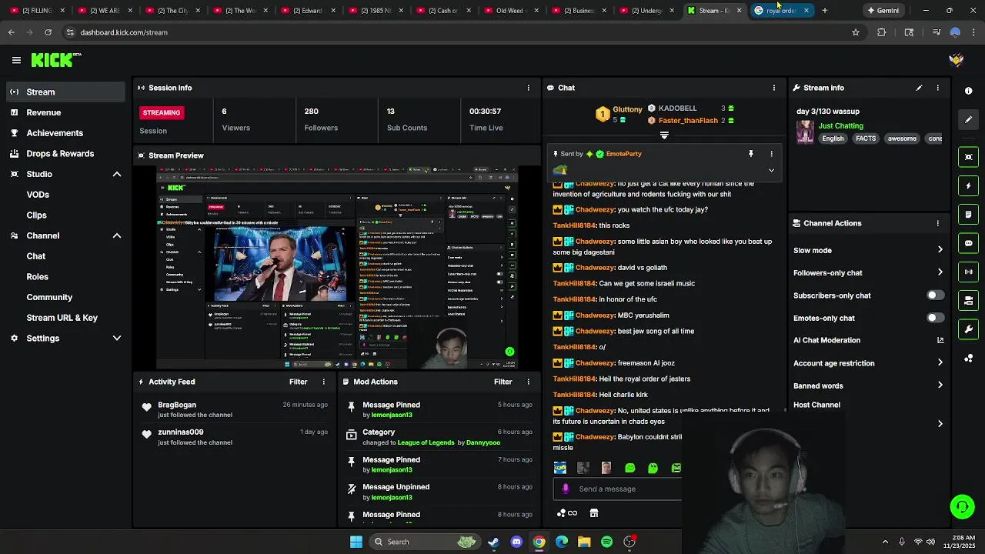
Task: Open the shop icon below message box
Action: [593, 513]
